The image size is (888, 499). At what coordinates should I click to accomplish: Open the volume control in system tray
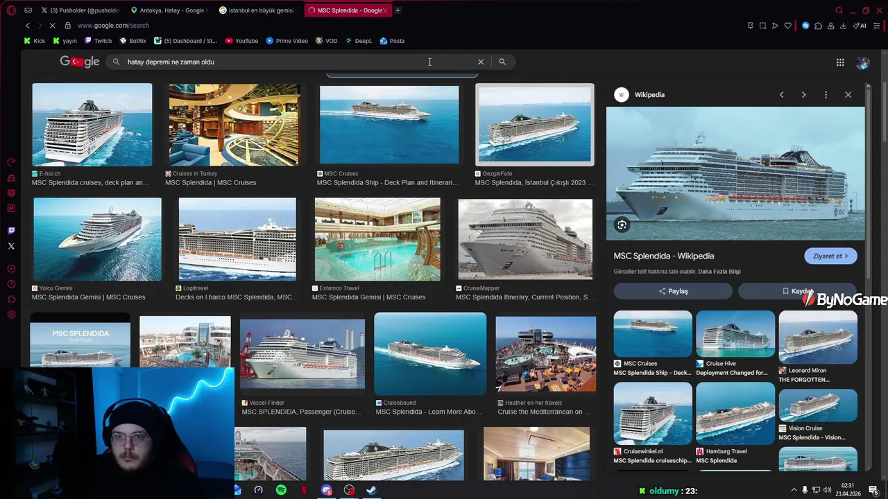click(x=827, y=491)
